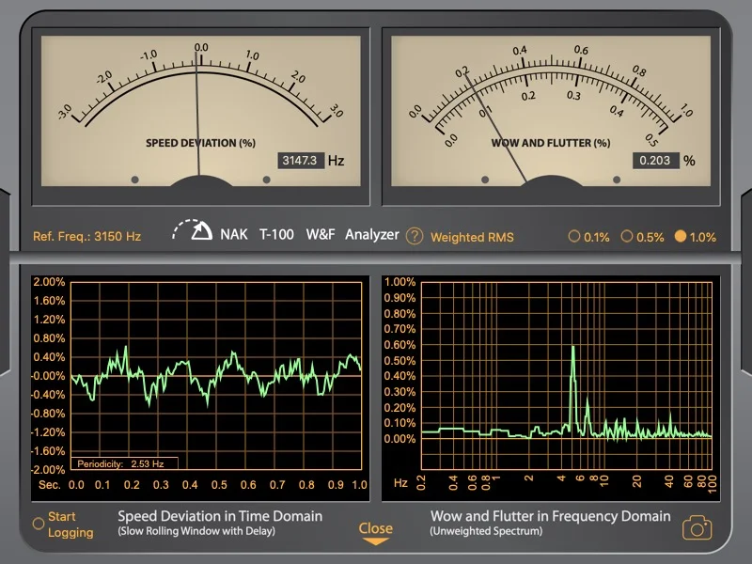Select the 0.5% range radio button

click(x=627, y=237)
